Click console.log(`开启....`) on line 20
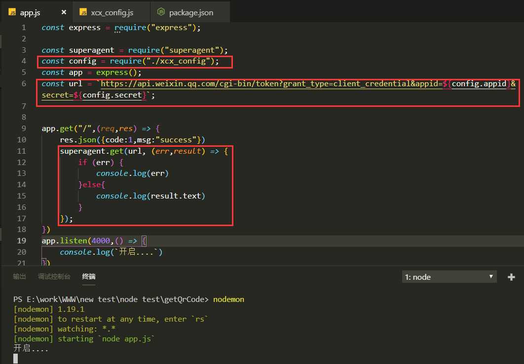Screen dimensions: 524x364 tap(111, 252)
